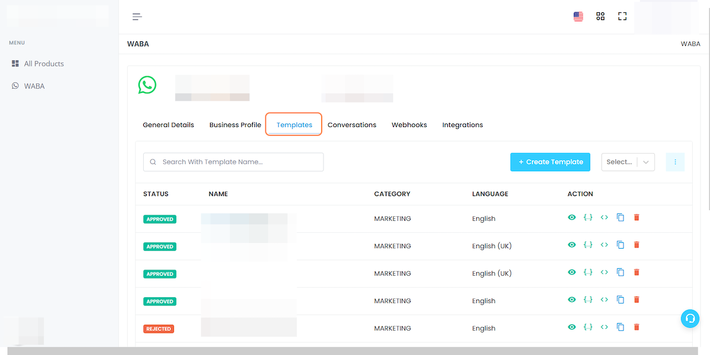Switch to General Details tab
The height and width of the screenshot is (355, 710).
point(168,125)
